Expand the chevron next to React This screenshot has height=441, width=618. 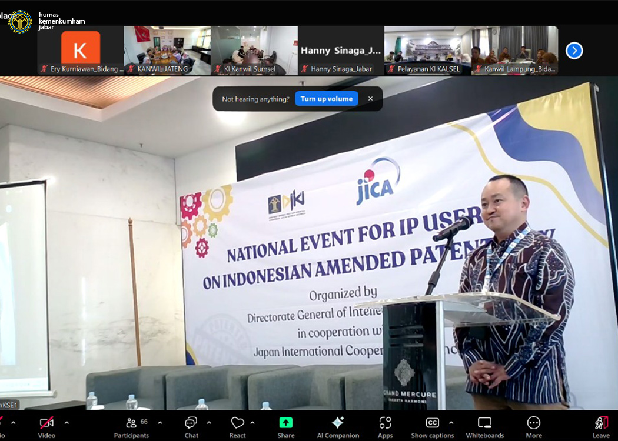252,422
